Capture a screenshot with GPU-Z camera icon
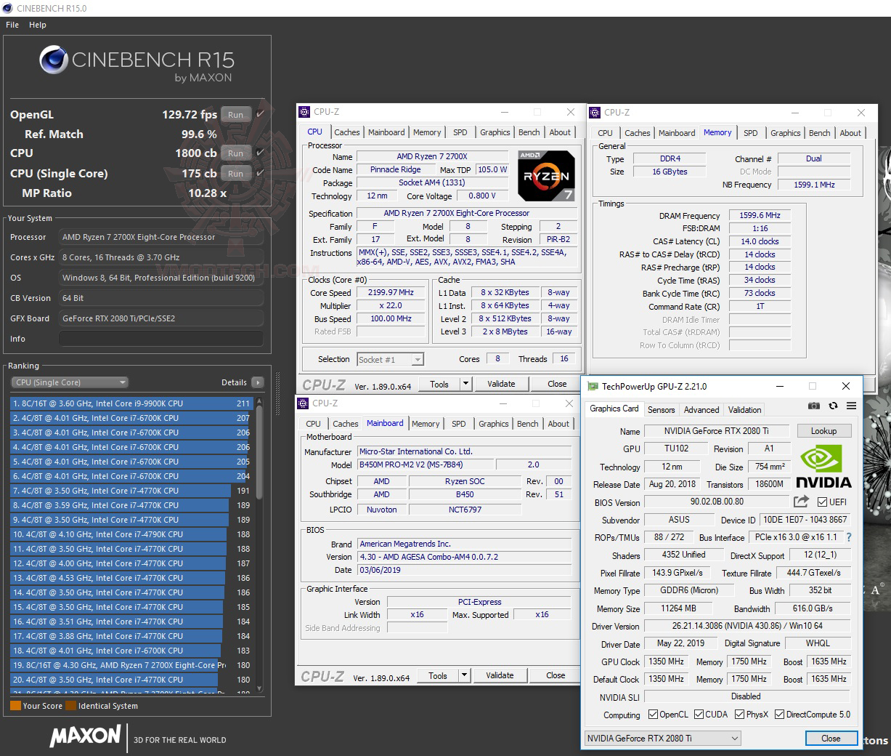 pos(814,406)
